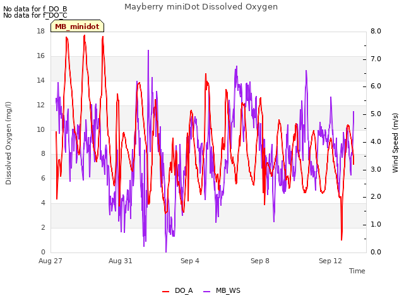Click the Sep 4 x-axis label
Screen dimensions: 404x303
click(190, 261)
